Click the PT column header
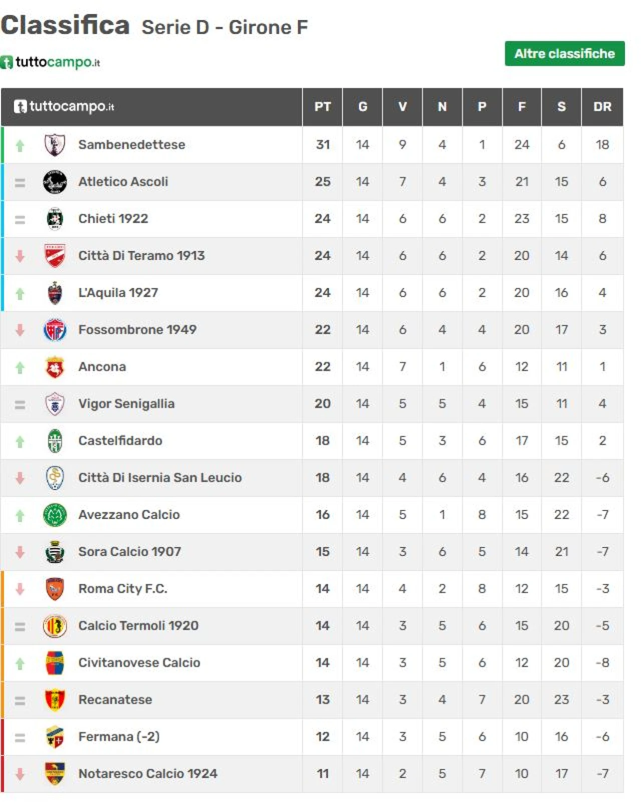 323,107
